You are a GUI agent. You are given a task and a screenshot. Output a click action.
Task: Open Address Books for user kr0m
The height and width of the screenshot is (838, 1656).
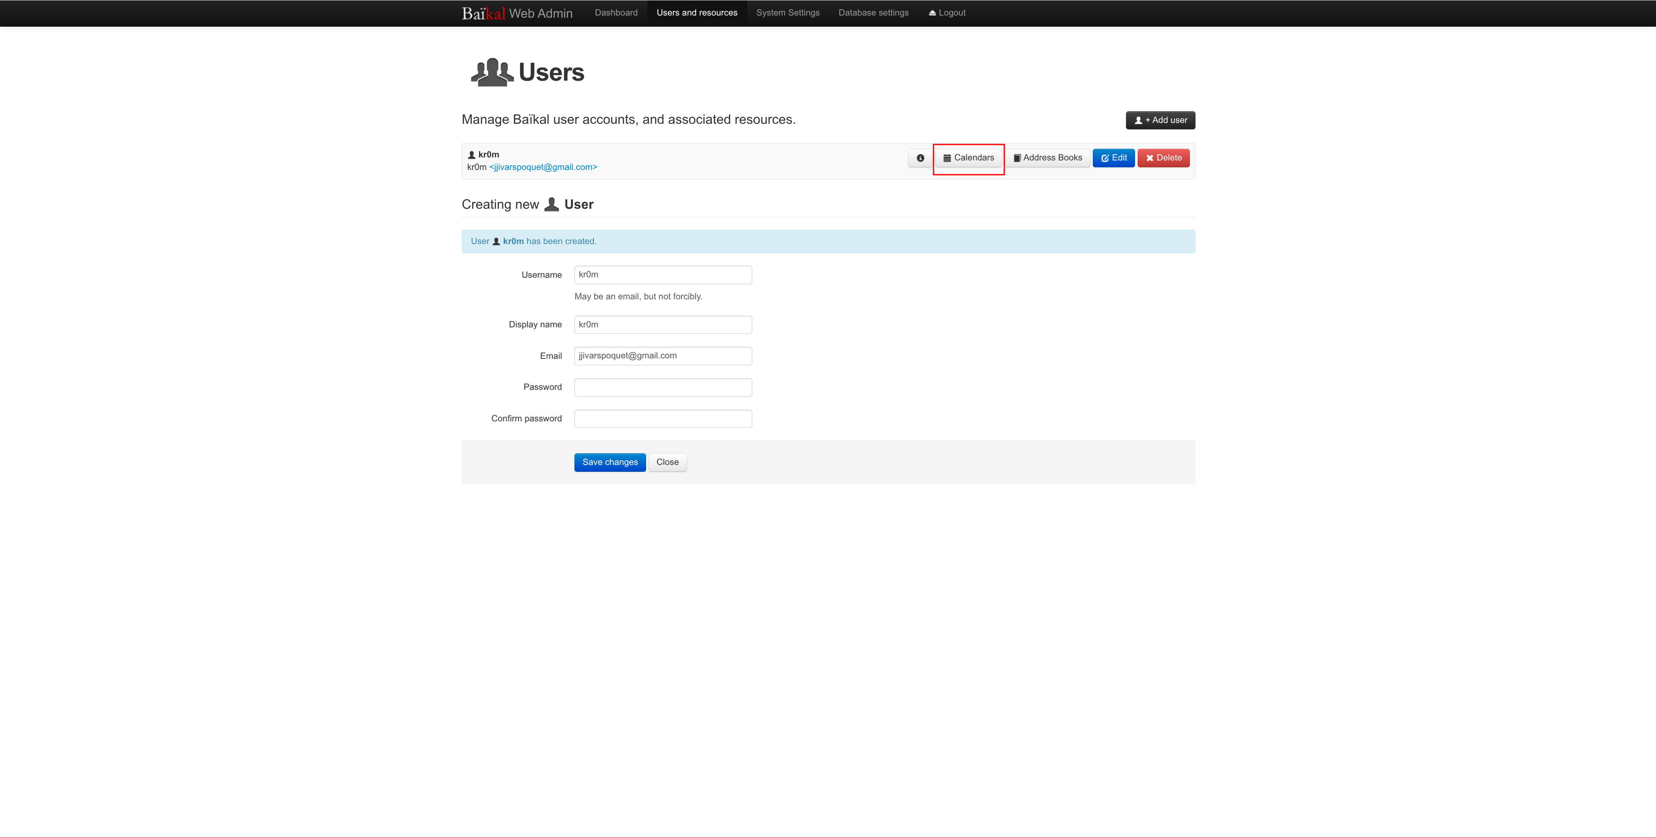point(1048,158)
